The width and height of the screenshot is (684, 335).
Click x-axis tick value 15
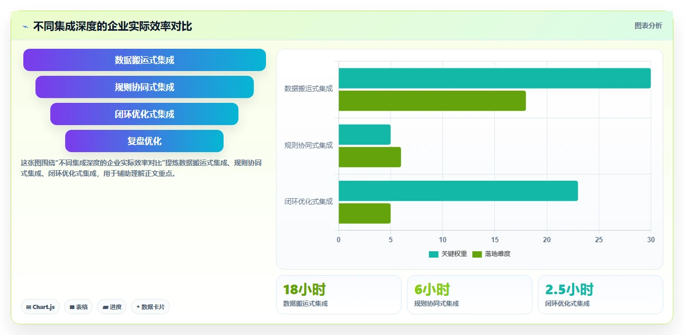(x=494, y=240)
